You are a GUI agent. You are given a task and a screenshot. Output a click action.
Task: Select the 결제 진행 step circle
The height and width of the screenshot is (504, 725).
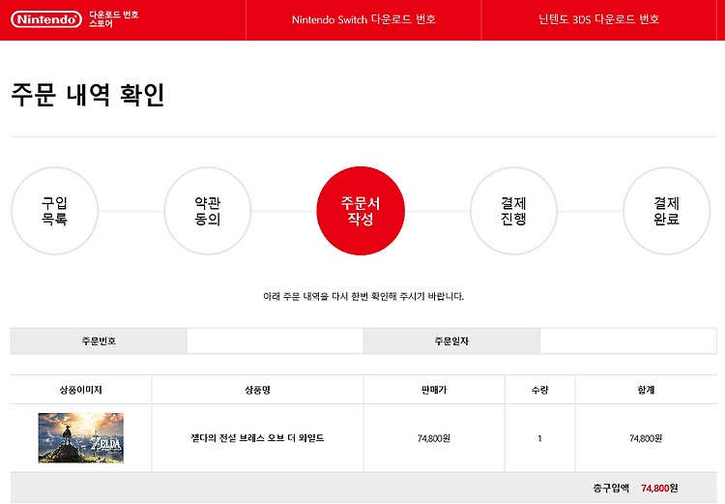(513, 211)
